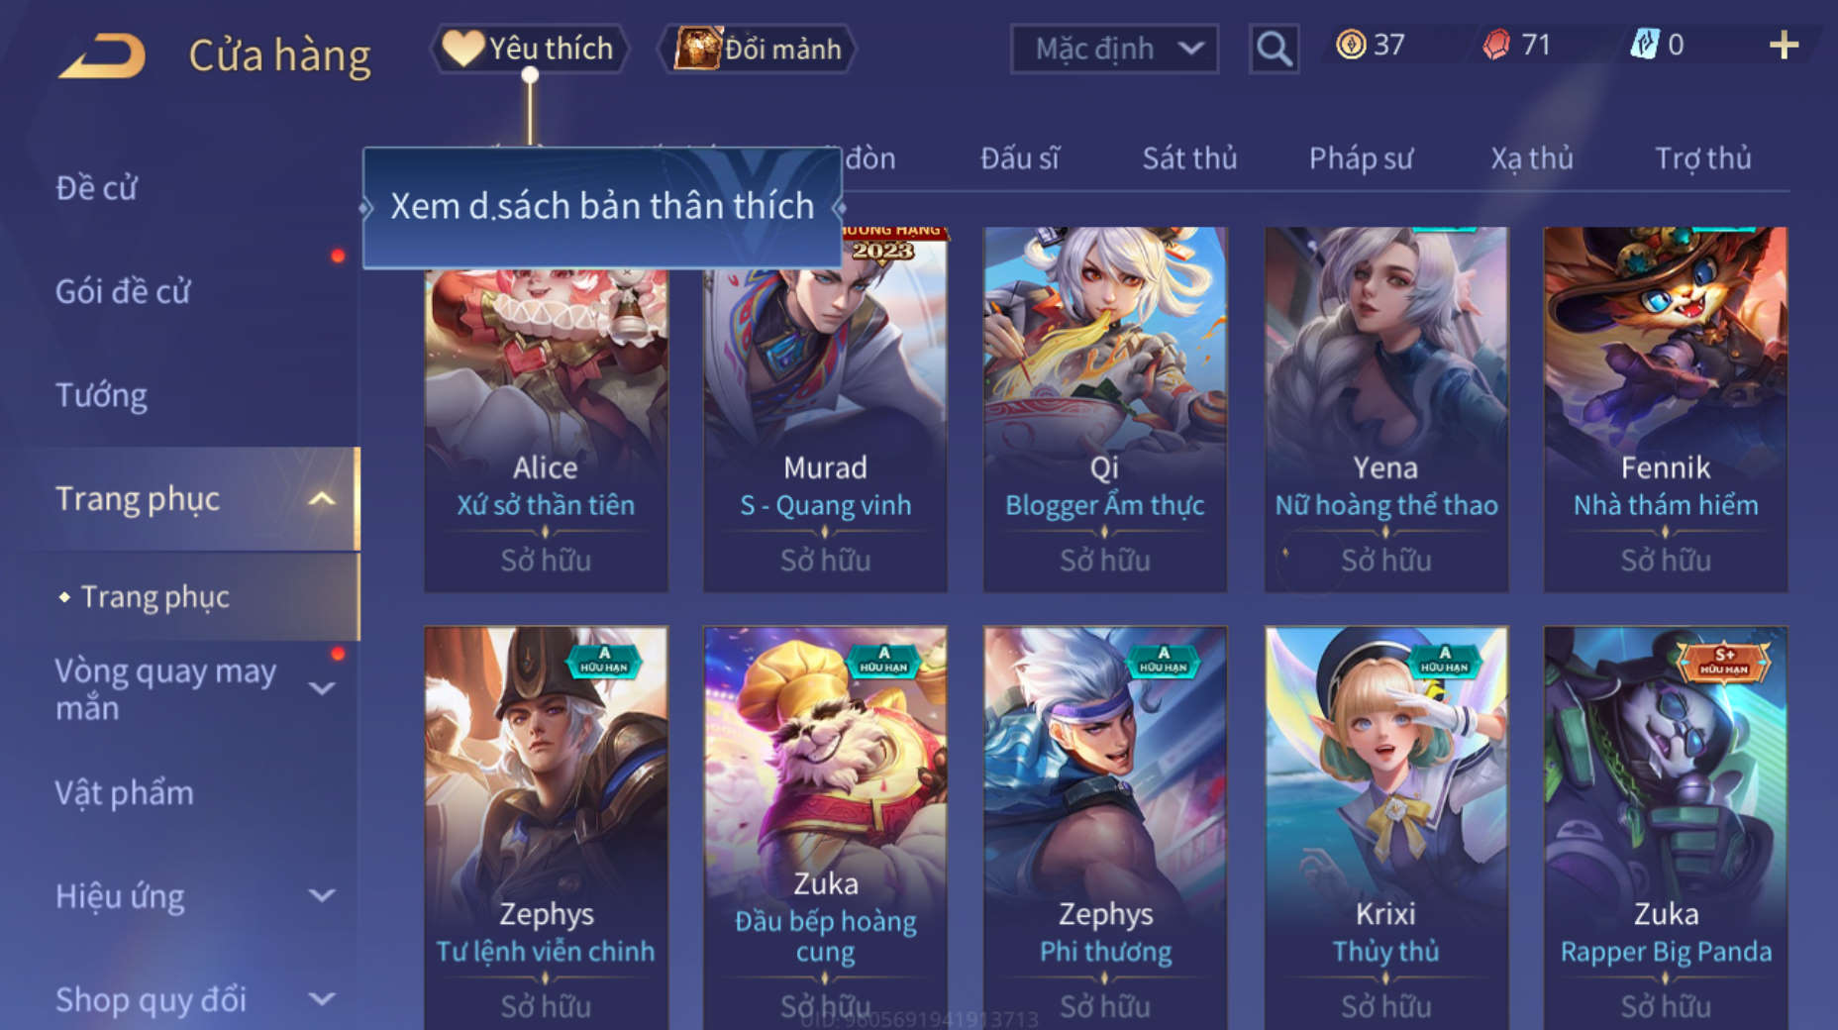
Task: Click the golden back arrow icon
Action: [x=102, y=54]
